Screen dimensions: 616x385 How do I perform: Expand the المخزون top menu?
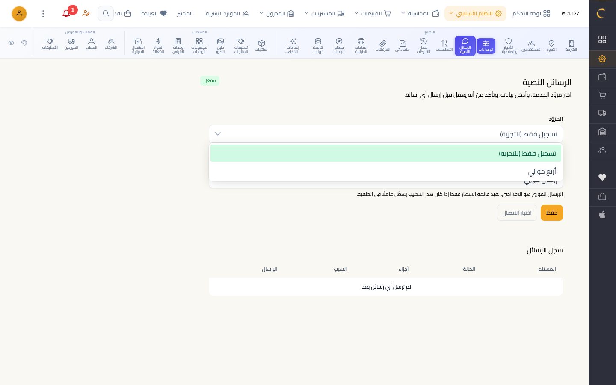(x=277, y=13)
